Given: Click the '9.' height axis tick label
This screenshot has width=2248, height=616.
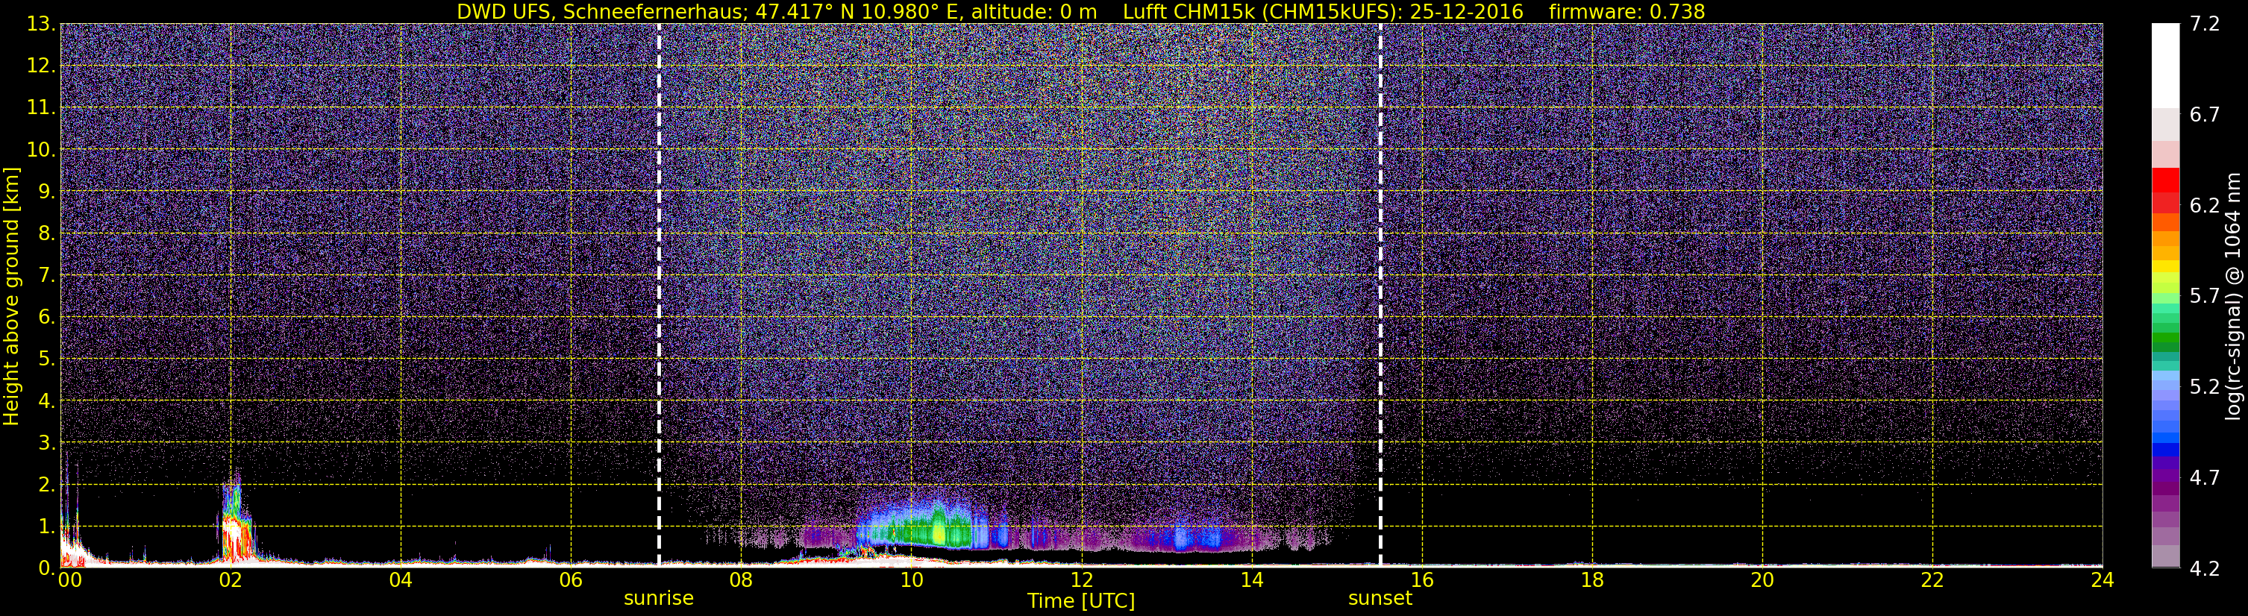Looking at the screenshot, I should [x=47, y=192].
